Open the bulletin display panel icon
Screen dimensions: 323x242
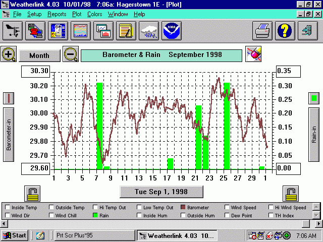point(58,31)
